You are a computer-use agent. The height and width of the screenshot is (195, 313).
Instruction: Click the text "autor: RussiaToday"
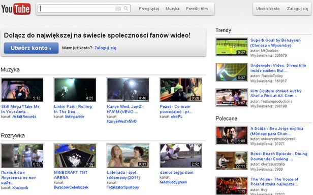click(x=266, y=76)
